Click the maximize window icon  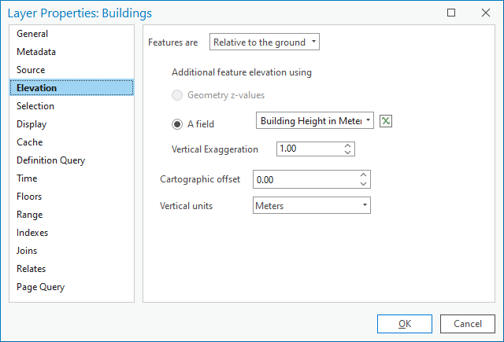451,13
